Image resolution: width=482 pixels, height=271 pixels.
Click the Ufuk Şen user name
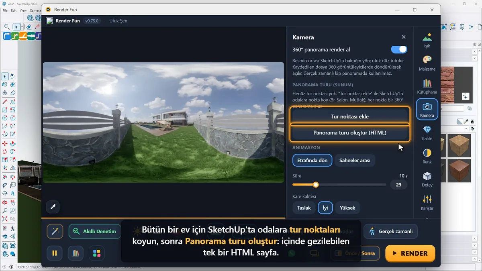pos(118,20)
